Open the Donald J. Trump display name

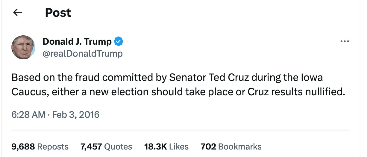(x=77, y=42)
